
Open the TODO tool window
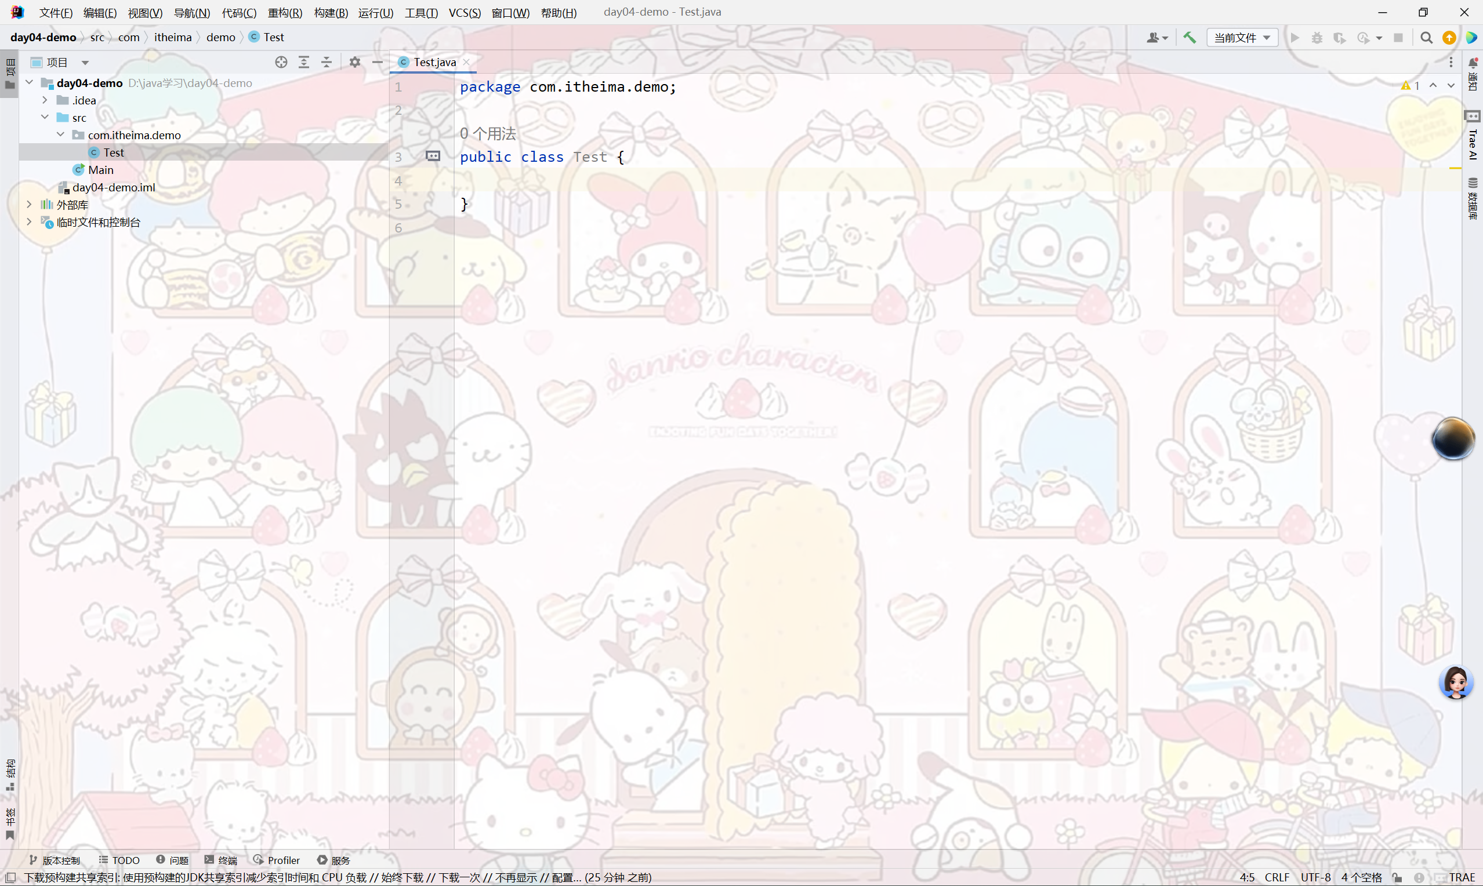[x=119, y=860]
